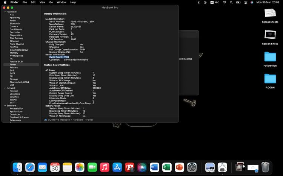
Task: Open the Help menu
Action: pyautogui.click(x=73, y=2)
